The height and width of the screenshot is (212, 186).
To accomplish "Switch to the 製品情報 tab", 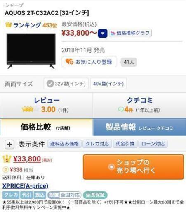I will coord(139,127).
